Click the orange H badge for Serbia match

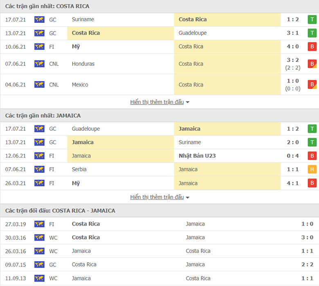click(312, 169)
